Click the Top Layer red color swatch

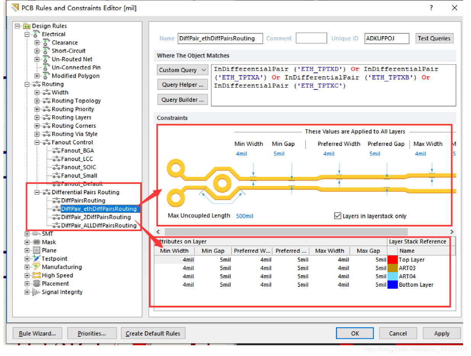click(x=392, y=260)
